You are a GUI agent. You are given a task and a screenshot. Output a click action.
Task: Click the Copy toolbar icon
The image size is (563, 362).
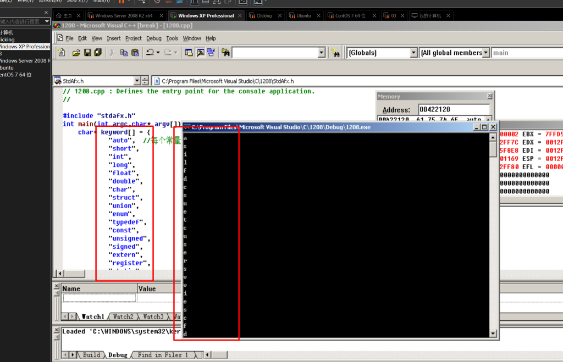(x=124, y=53)
